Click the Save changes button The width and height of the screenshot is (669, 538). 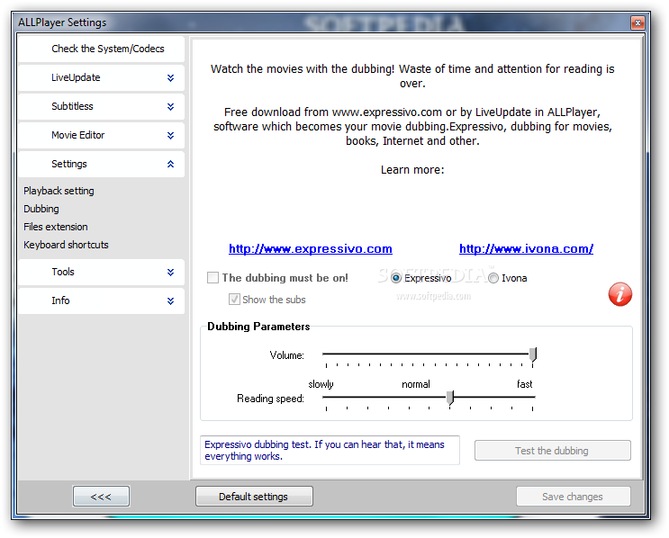573,497
